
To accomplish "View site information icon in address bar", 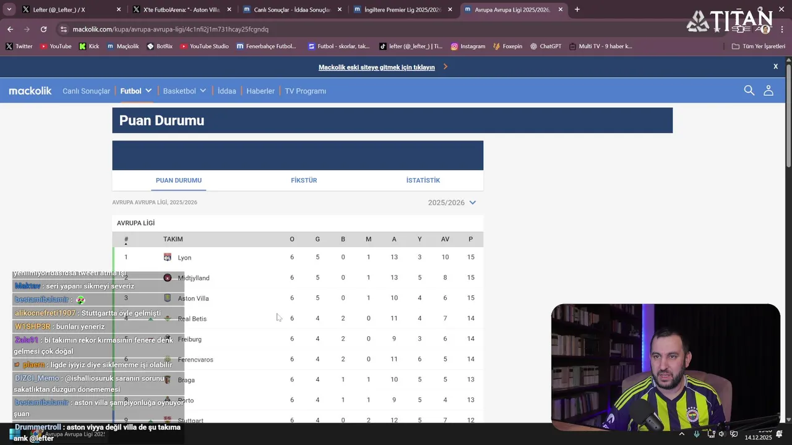I will coord(63,29).
